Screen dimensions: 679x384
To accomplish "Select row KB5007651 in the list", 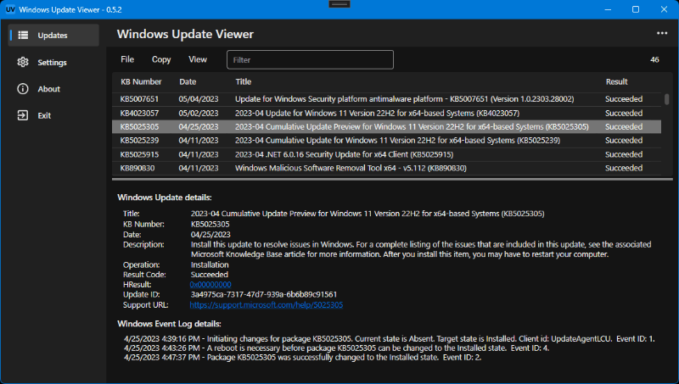I will pos(387,99).
